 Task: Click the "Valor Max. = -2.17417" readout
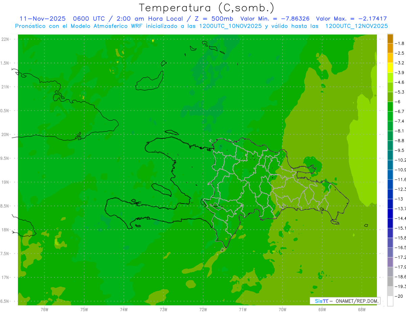pyautogui.click(x=352, y=19)
